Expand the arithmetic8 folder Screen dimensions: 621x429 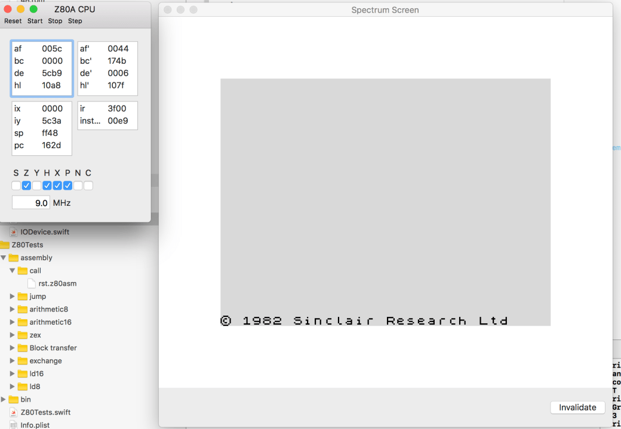12,309
